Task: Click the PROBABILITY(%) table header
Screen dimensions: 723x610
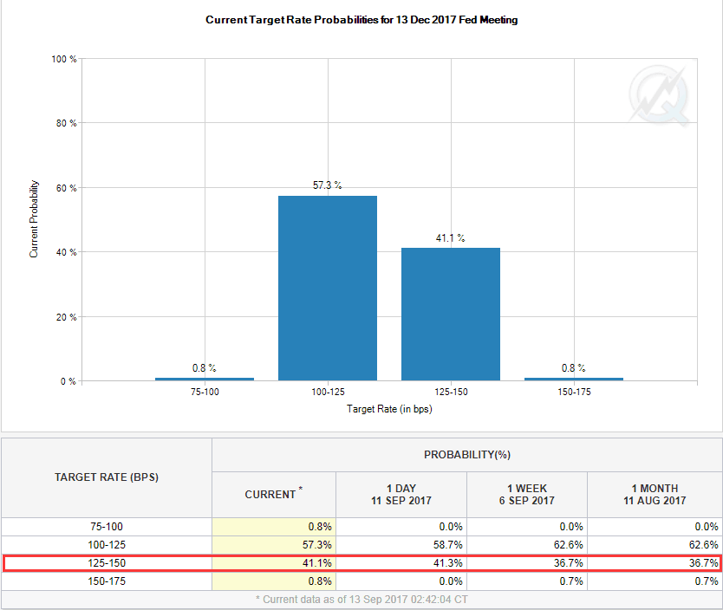Action: pos(466,455)
